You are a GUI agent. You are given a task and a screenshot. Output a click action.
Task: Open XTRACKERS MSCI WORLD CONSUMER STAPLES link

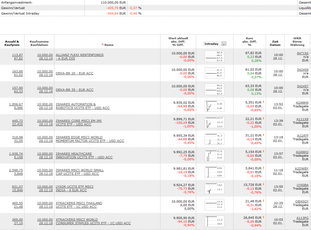click(93, 221)
